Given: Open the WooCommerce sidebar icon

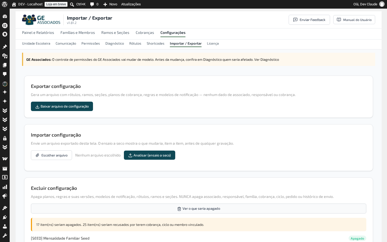Looking at the screenshot, I should (5, 159).
